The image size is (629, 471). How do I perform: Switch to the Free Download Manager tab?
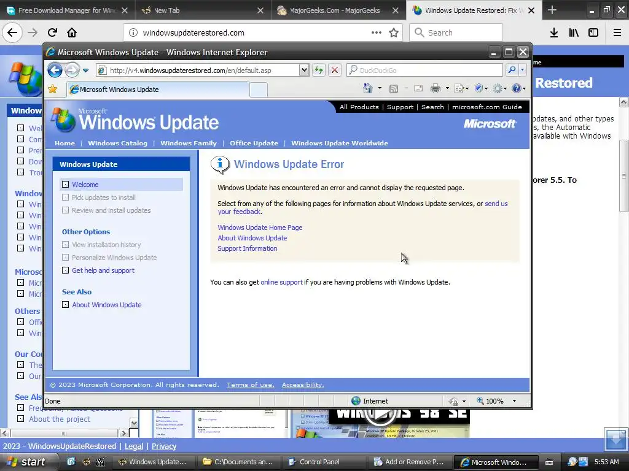click(66, 10)
